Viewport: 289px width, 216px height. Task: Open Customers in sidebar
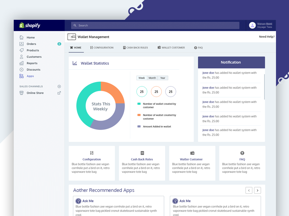click(x=34, y=57)
